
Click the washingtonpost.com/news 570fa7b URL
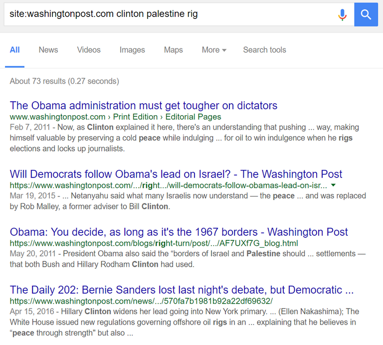tap(141, 301)
